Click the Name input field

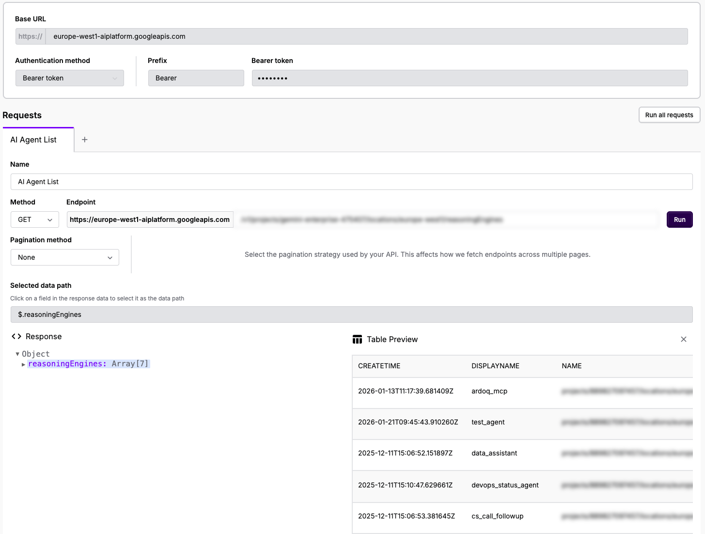click(351, 182)
